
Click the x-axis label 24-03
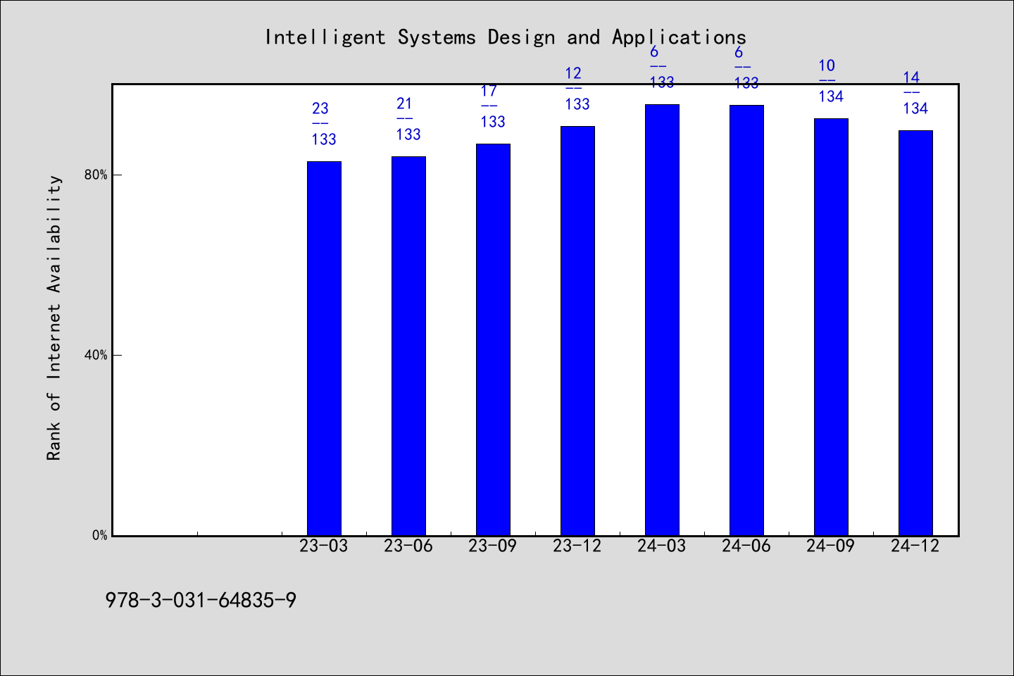(x=662, y=546)
